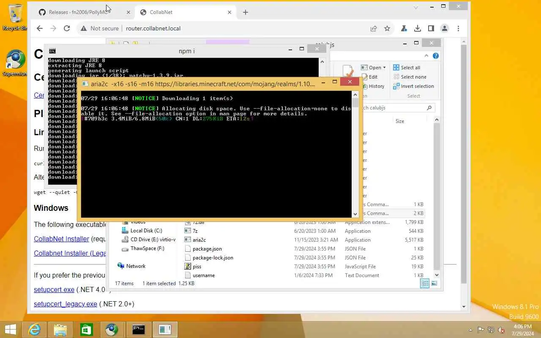This screenshot has width=541, height=338.
Task: Click the browser address bar URL
Action: (x=153, y=28)
